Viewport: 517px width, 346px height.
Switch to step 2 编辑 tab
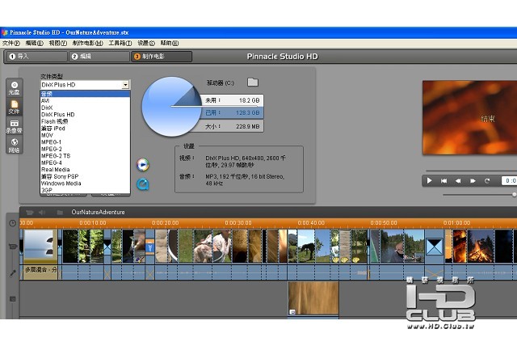click(99, 57)
